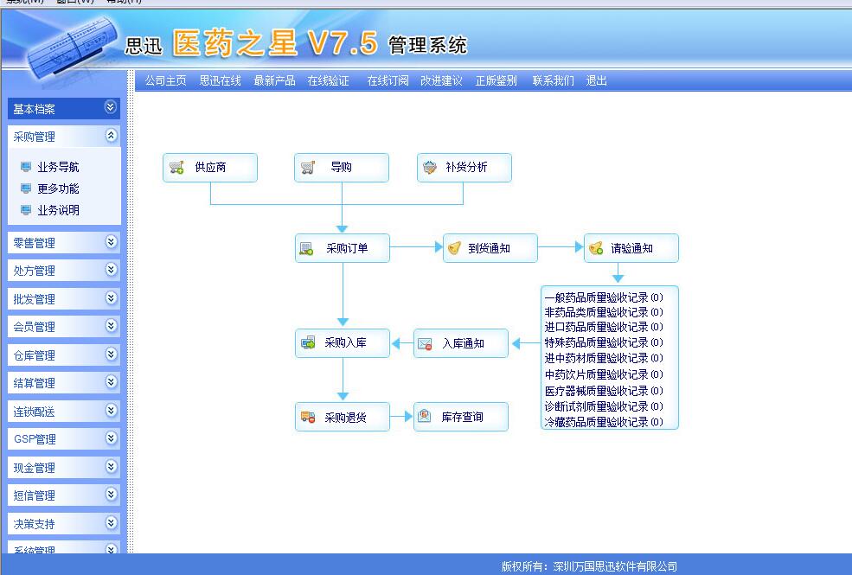Expand the 基本档案 panel chevron

(111, 107)
